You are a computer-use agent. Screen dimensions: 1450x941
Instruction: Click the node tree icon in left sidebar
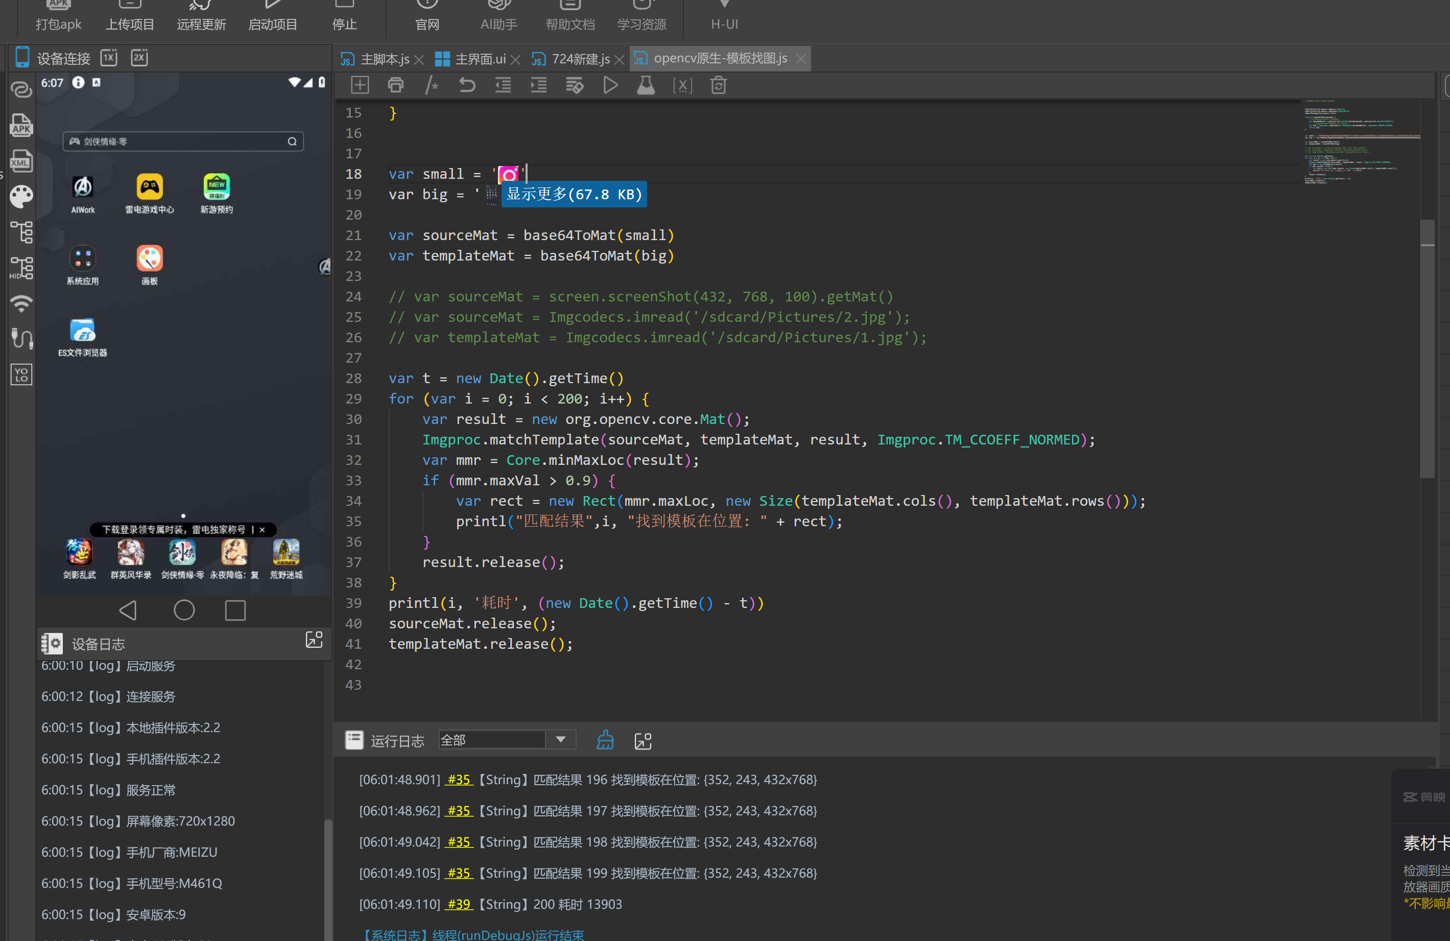coord(21,231)
